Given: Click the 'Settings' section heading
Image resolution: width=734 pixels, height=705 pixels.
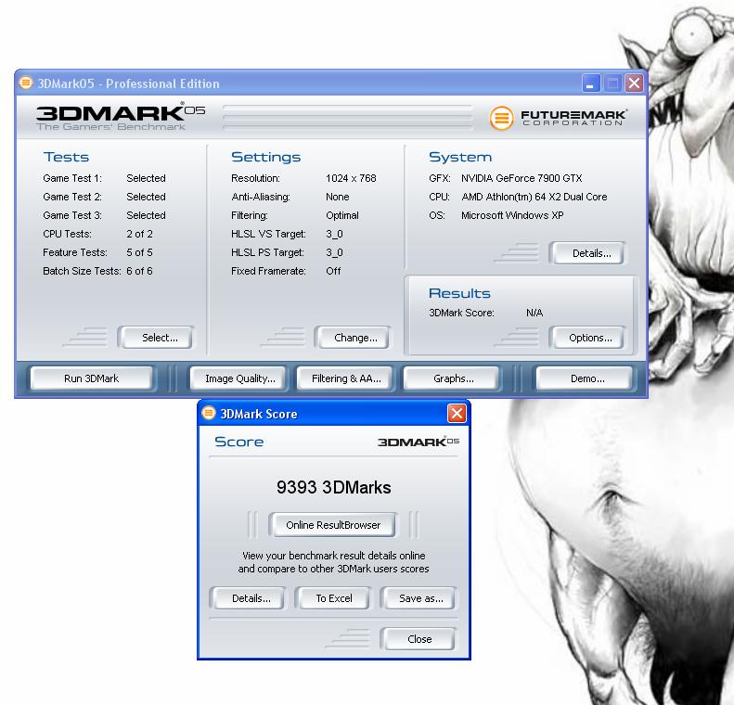Looking at the screenshot, I should 266,157.
